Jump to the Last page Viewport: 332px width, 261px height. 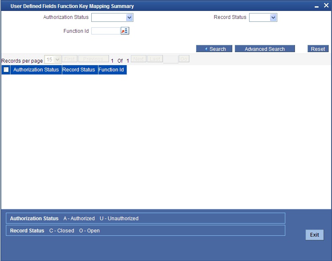tap(155, 59)
